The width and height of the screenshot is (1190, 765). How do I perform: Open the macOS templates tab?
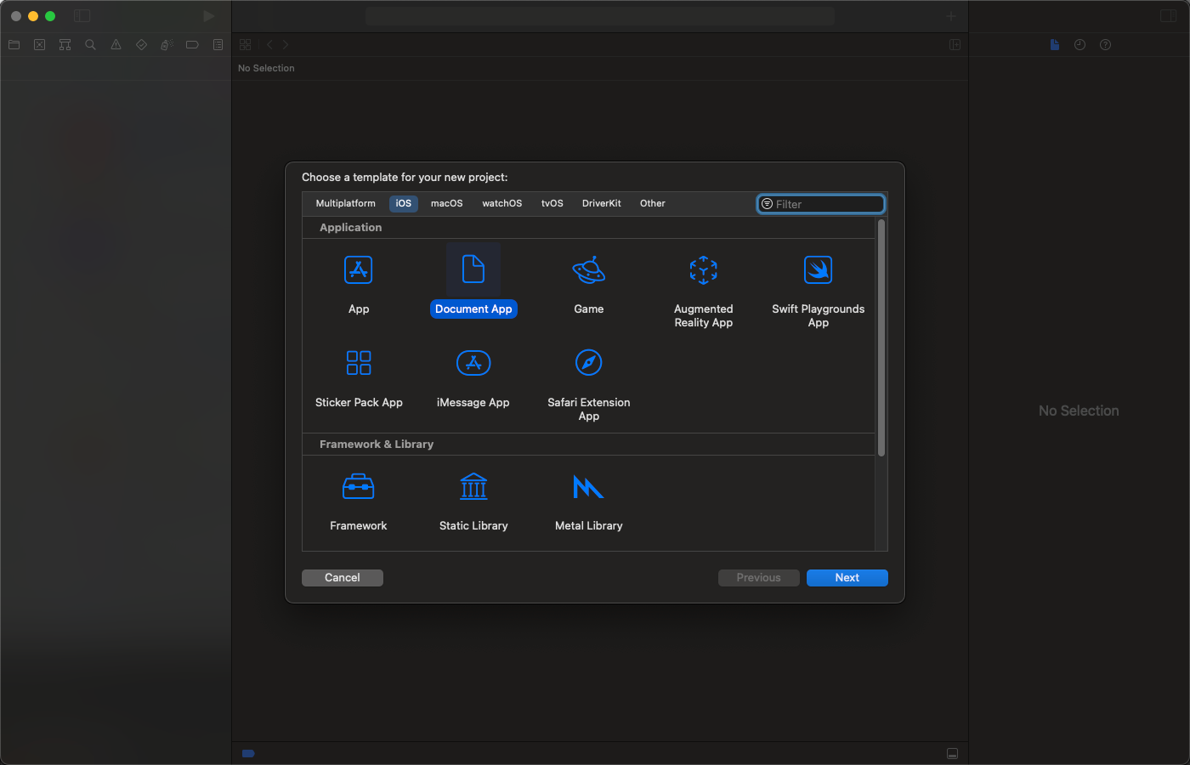(x=446, y=203)
